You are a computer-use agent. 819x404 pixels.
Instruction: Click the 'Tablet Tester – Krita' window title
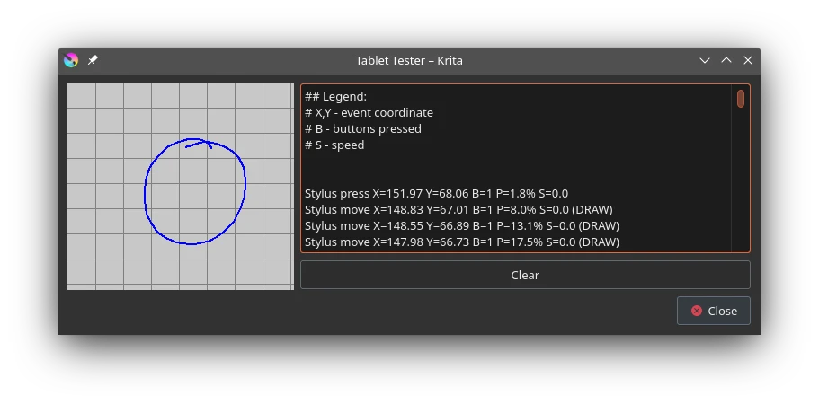(409, 60)
